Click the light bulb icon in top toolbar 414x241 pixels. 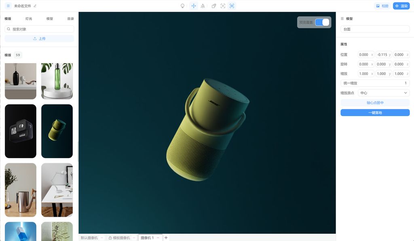pyautogui.click(x=182, y=6)
